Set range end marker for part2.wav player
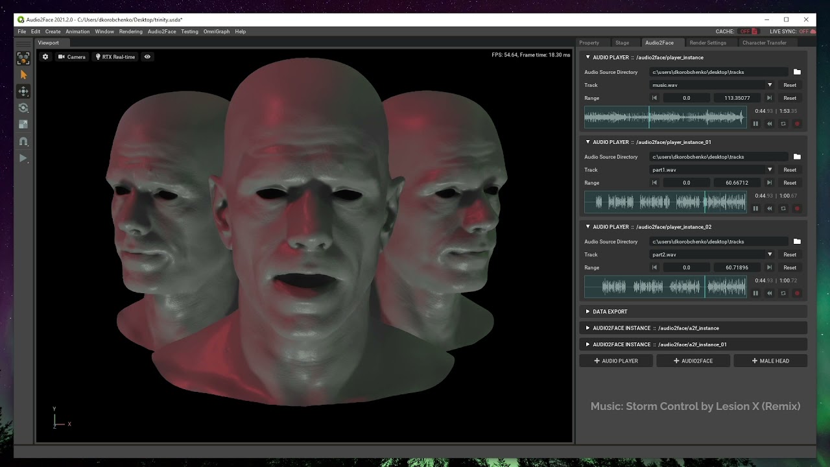 [x=769, y=267]
